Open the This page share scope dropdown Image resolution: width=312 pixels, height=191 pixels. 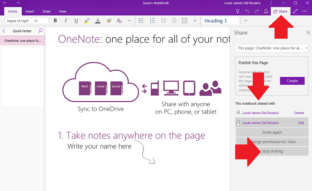272,48
